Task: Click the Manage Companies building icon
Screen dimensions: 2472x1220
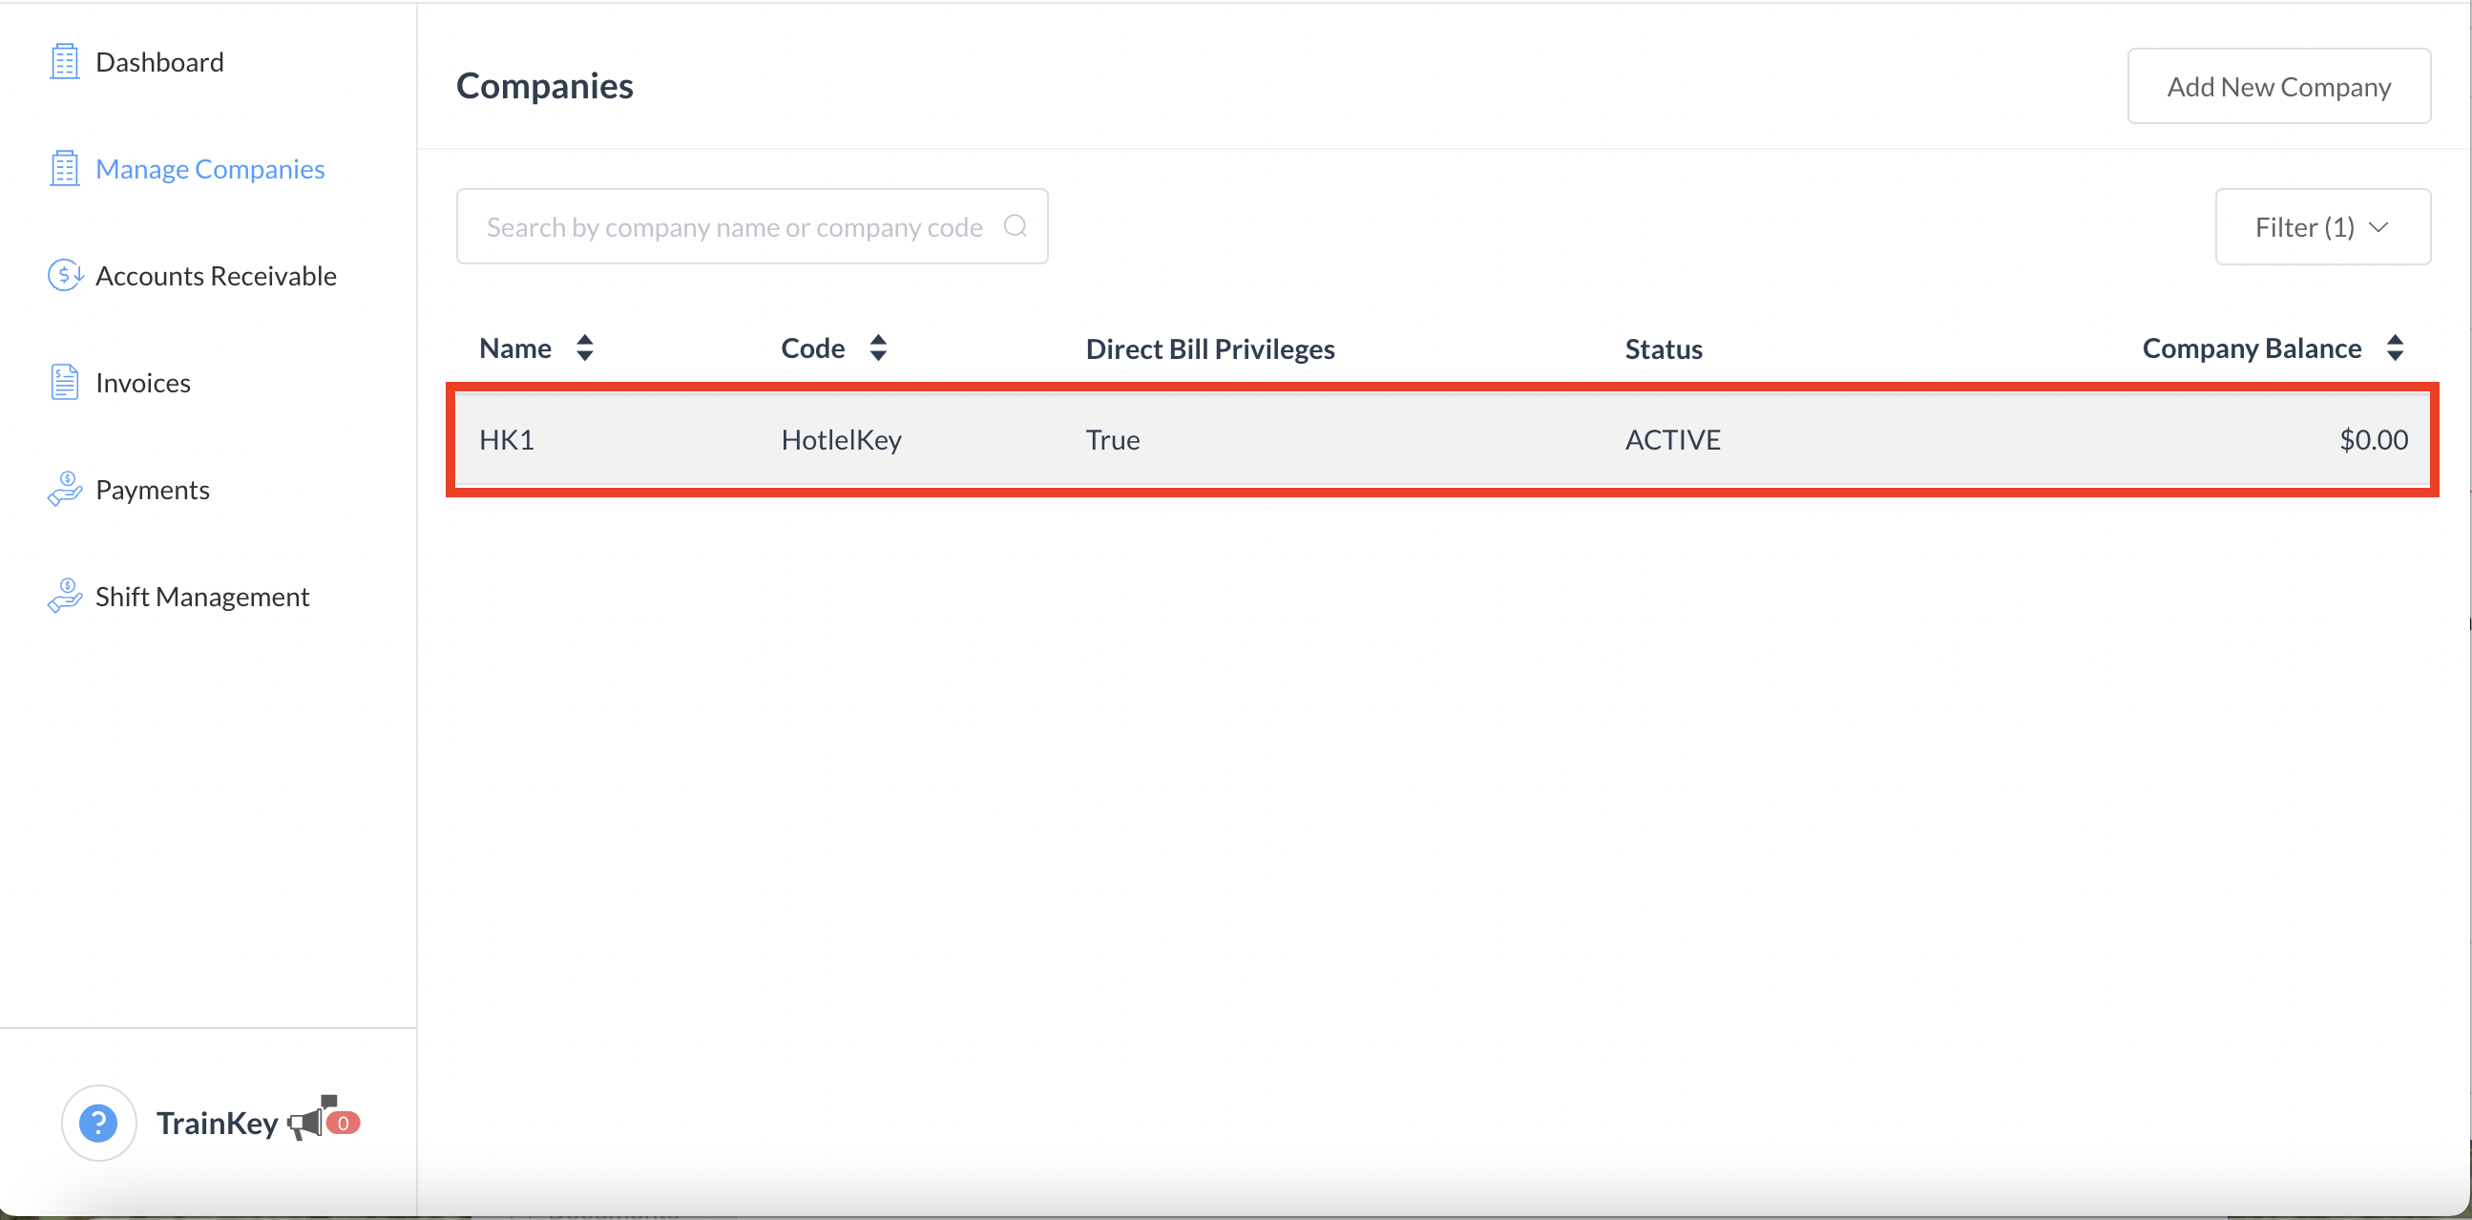Action: 64,169
